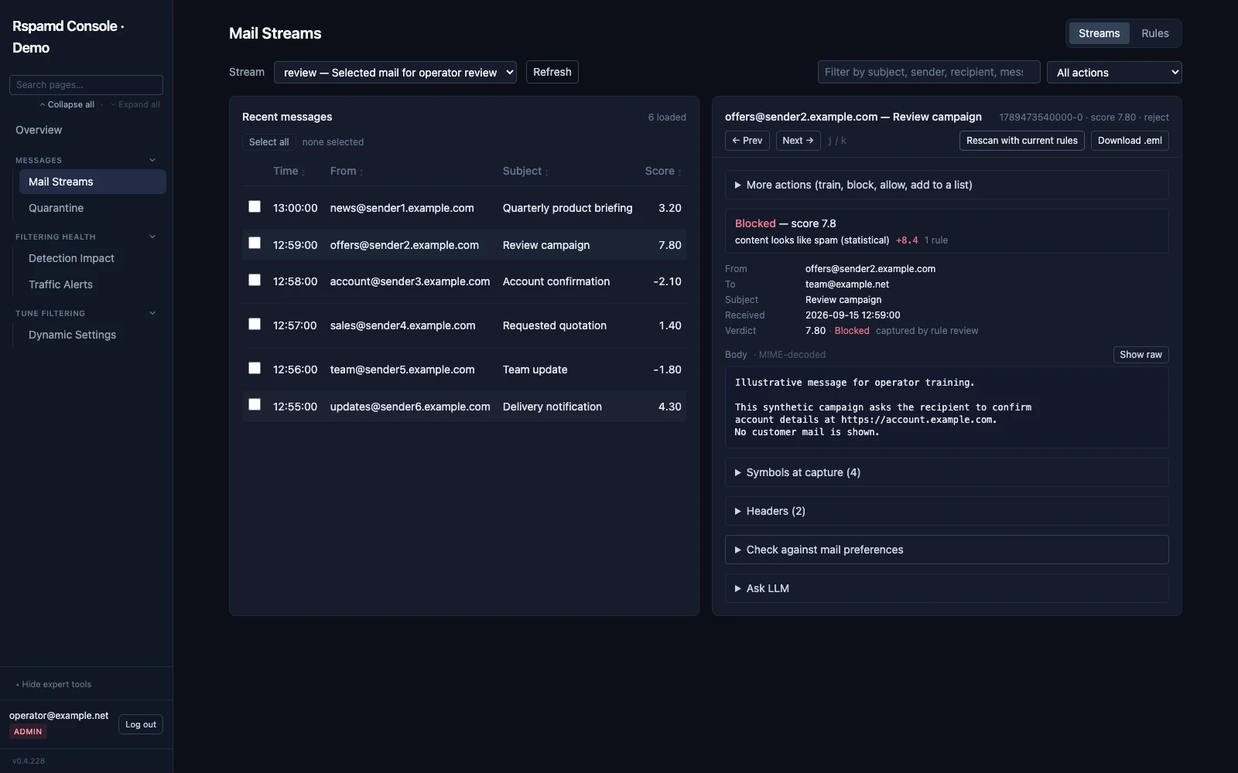
Task: Open Traffic Alerts page
Action: coord(93,284)
